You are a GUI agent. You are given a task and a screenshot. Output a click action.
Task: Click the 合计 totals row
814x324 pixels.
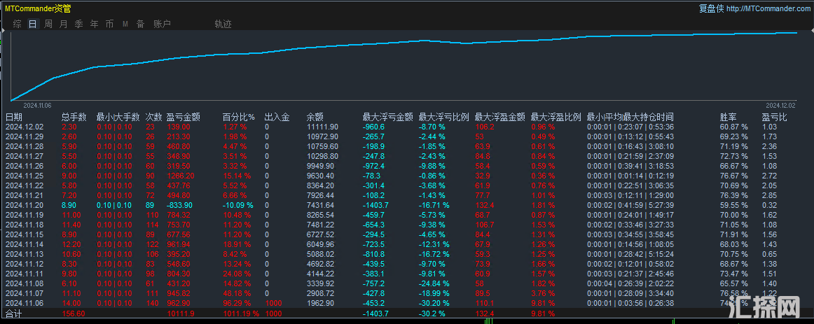(14, 314)
